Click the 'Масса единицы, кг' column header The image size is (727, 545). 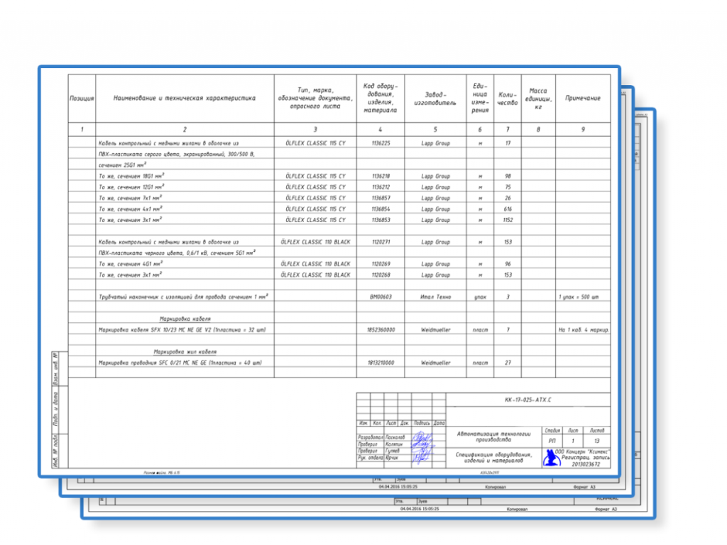pos(538,98)
